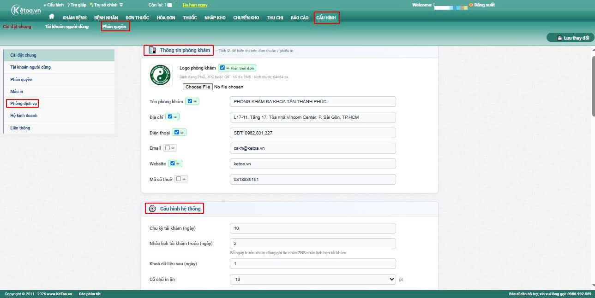
Task: Go to the home icon in navigation bar
Action: [x=52, y=17]
